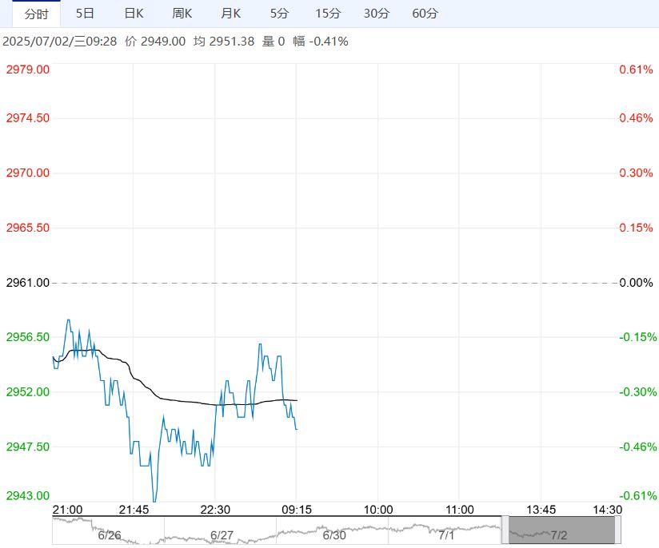This screenshot has width=659, height=548.
Task: Switch to the 15分 interval tab
Action: pos(327,14)
